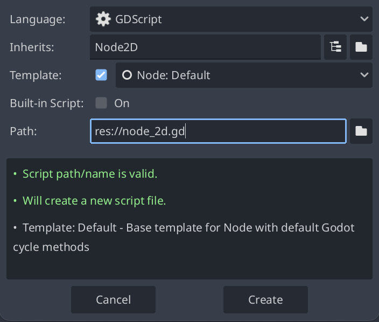Toggle the 'On' label for Built-in Script
379x322 pixels.
click(122, 103)
